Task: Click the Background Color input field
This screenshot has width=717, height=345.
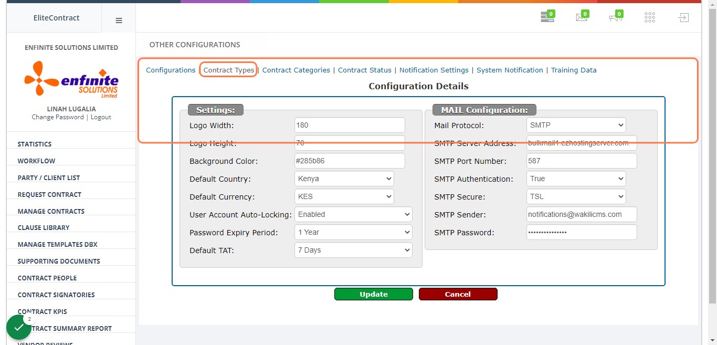Action: (x=350, y=161)
